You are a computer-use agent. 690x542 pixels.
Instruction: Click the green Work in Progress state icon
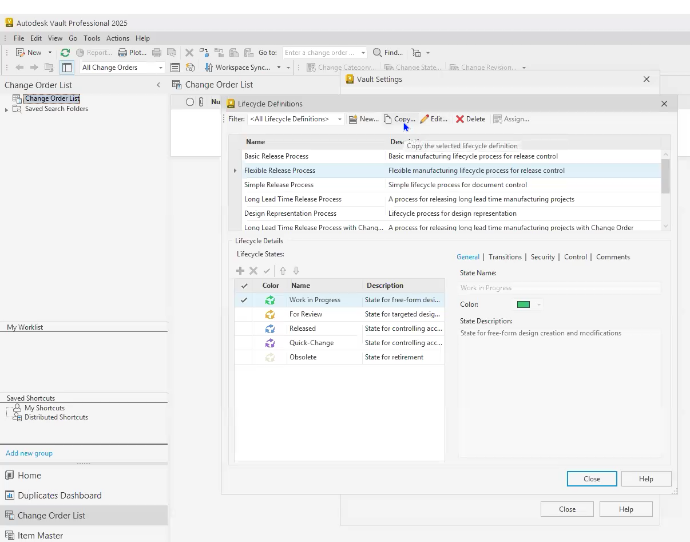coord(270,300)
